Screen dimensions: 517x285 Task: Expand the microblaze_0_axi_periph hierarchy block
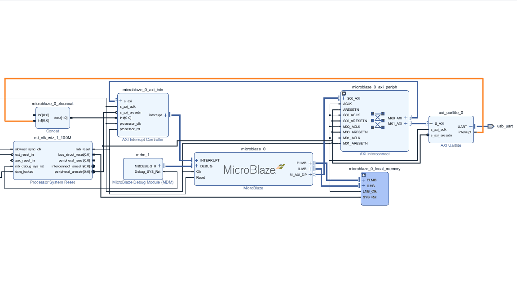(x=344, y=93)
